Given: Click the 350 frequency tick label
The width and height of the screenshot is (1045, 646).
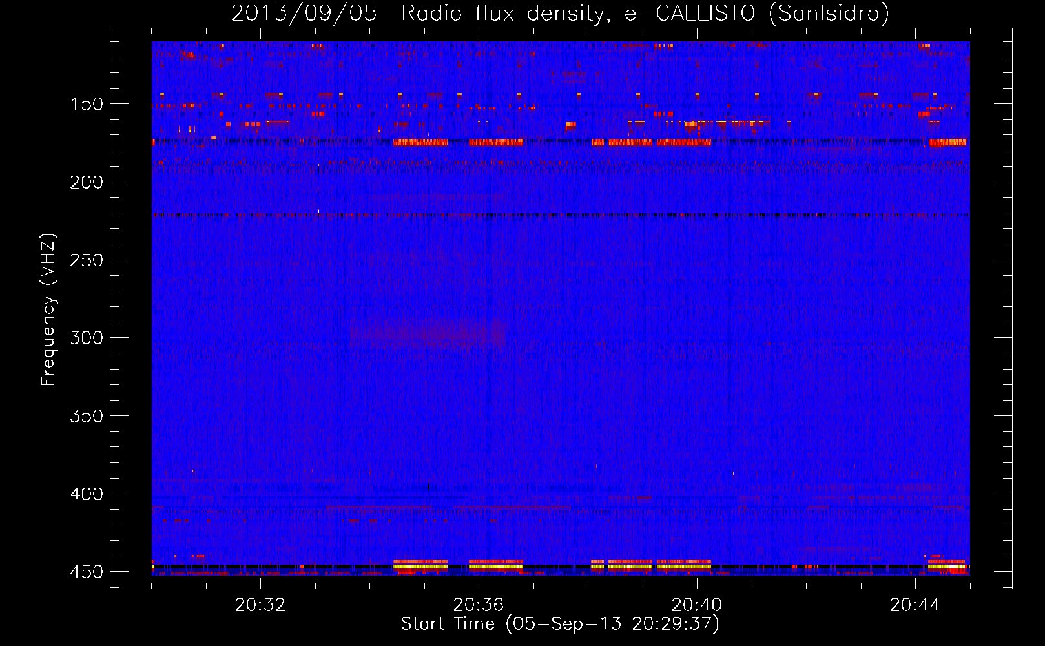Looking at the screenshot, I should pyautogui.click(x=87, y=416).
